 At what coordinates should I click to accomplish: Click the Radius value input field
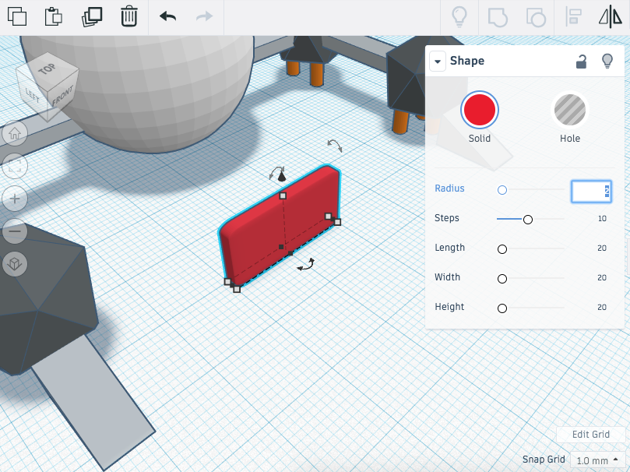click(591, 191)
